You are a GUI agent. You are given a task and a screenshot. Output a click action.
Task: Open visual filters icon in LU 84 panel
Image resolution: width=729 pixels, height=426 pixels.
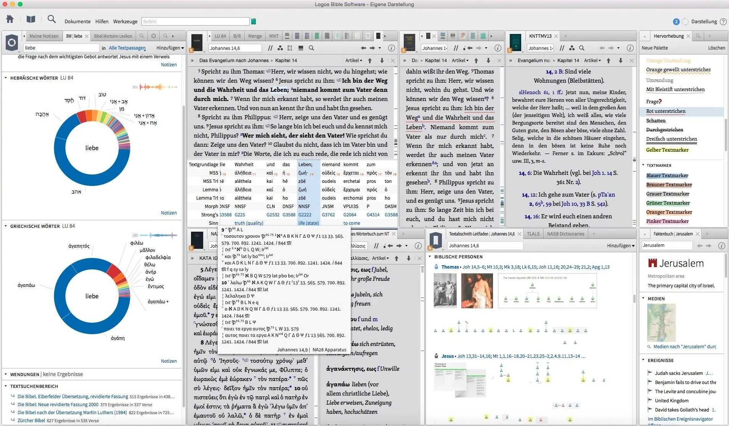tap(280, 48)
